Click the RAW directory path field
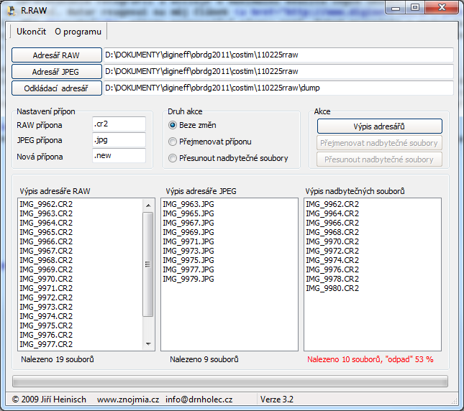The image size is (464, 411). point(278,55)
